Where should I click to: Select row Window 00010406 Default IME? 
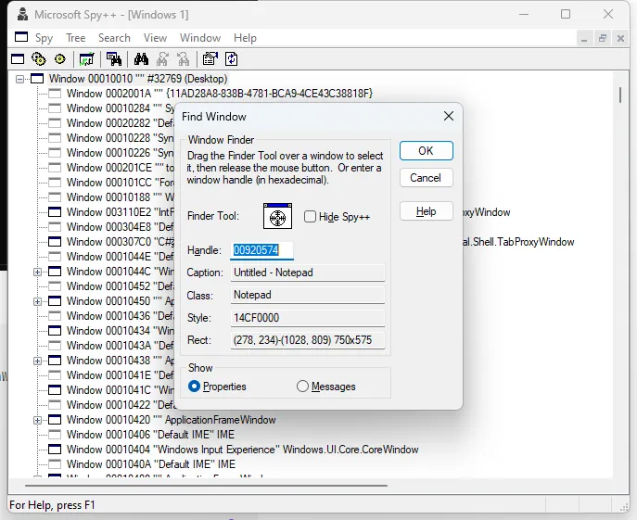(150, 435)
